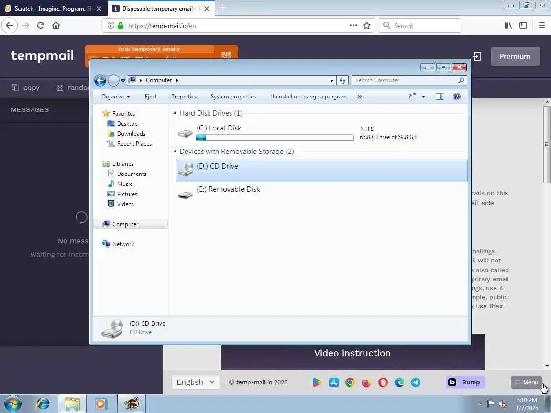The height and width of the screenshot is (413, 551).
Task: Select Downloads in Favorites
Action: pos(131,134)
